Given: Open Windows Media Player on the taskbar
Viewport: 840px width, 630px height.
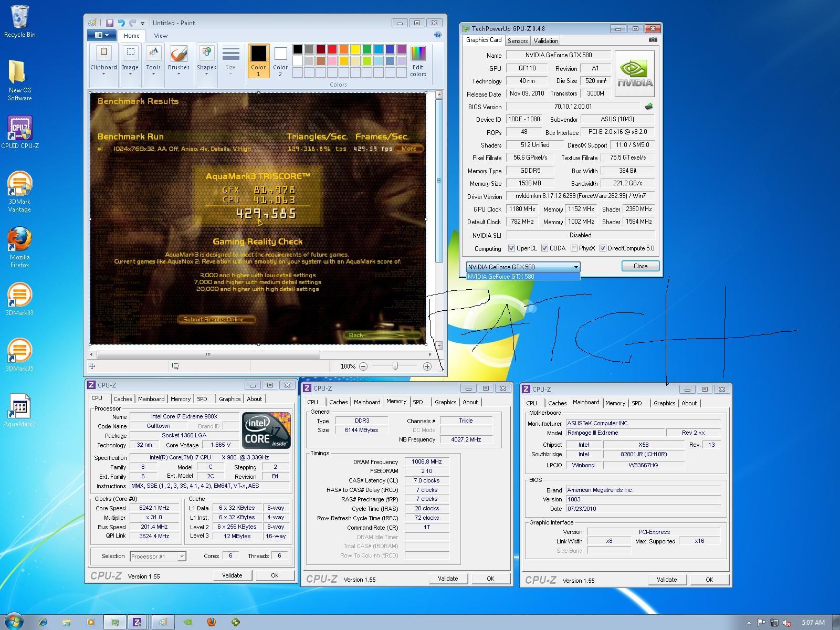Looking at the screenshot, I should coord(90,622).
